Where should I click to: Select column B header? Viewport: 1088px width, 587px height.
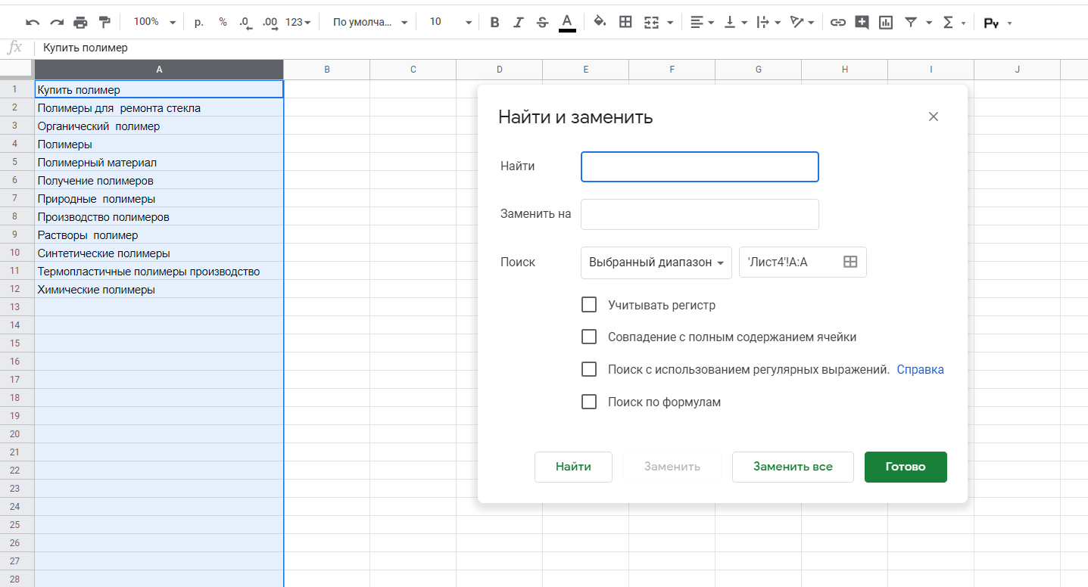pyautogui.click(x=326, y=70)
